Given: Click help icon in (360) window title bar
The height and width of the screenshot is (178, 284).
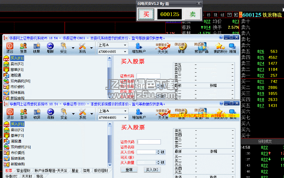Looking at the screenshot, I should click(221, 37).
